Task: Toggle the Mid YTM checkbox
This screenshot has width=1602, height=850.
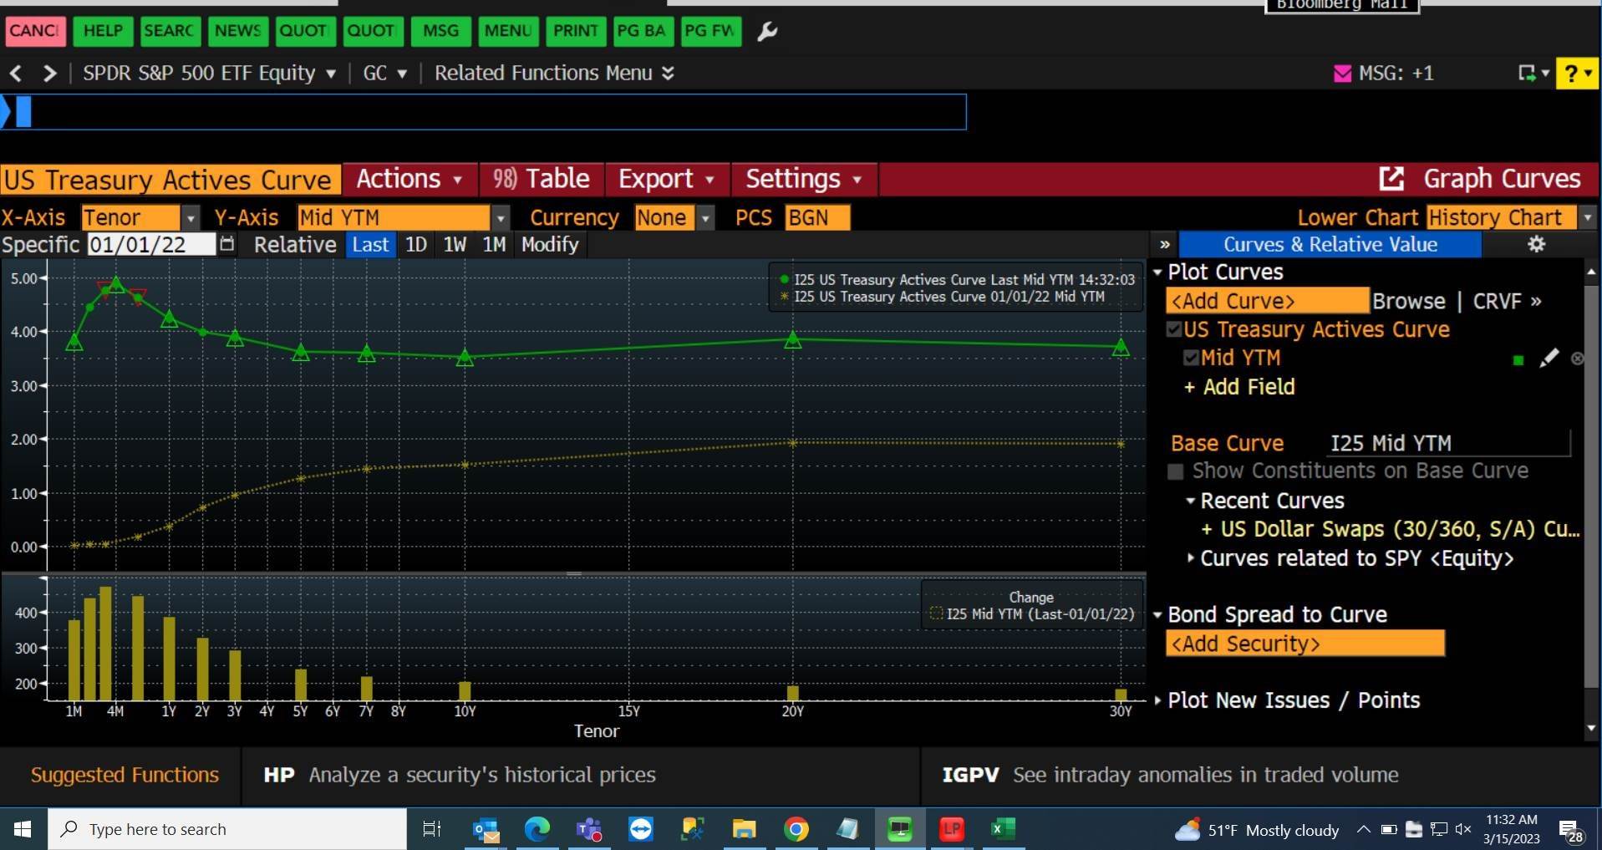Action: pos(1191,359)
